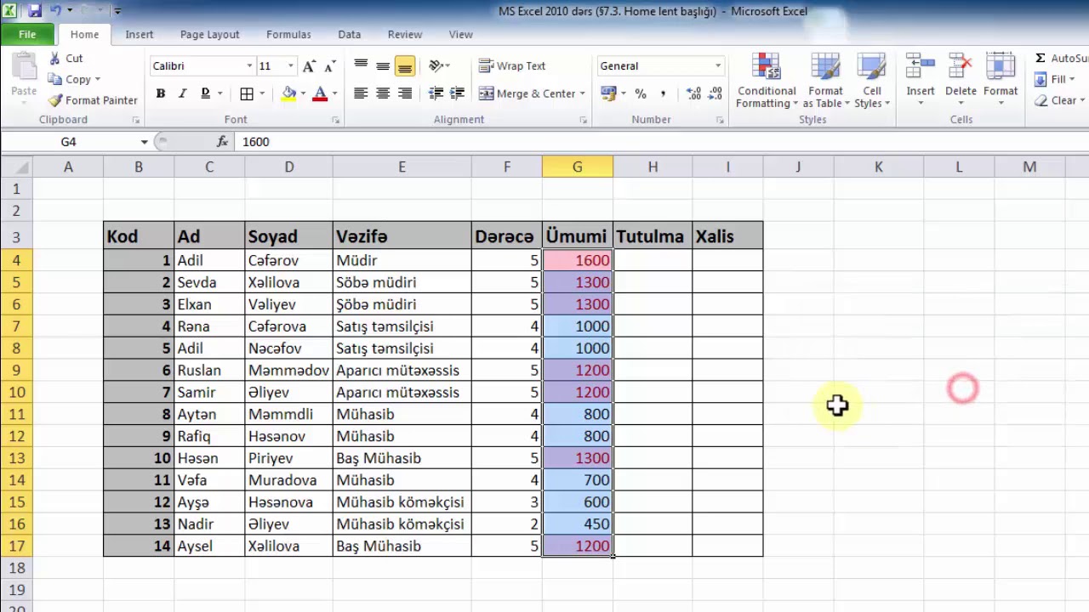The width and height of the screenshot is (1089, 612).
Task: Center the text horizontally in the cell
Action: point(383,93)
